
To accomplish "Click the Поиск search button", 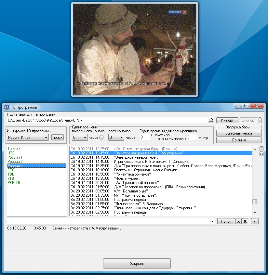I will [226, 221].
